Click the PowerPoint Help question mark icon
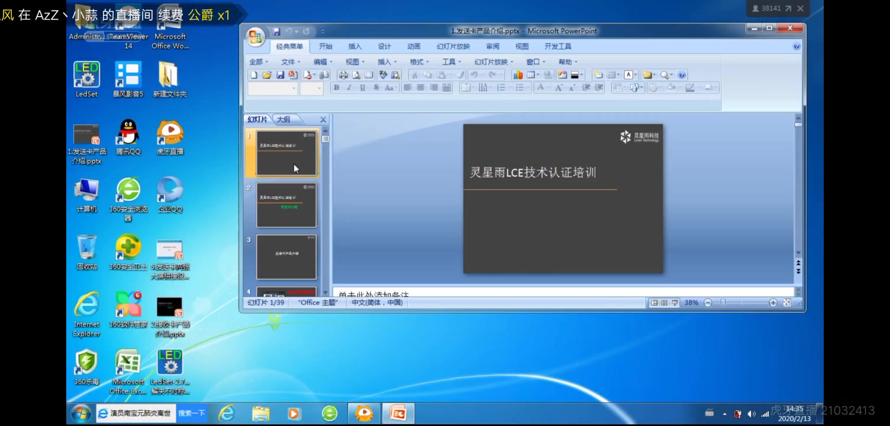The width and height of the screenshot is (890, 426). tap(797, 46)
